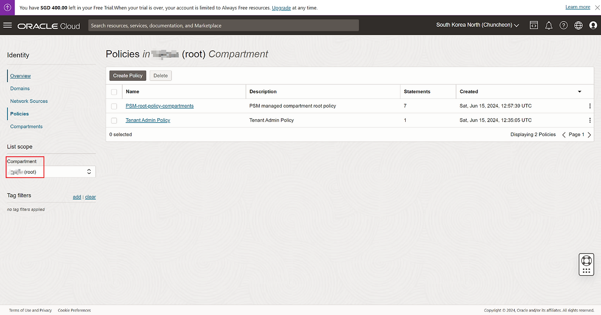
Task: Toggle the select-all policies header checkbox
Action: 114,92
